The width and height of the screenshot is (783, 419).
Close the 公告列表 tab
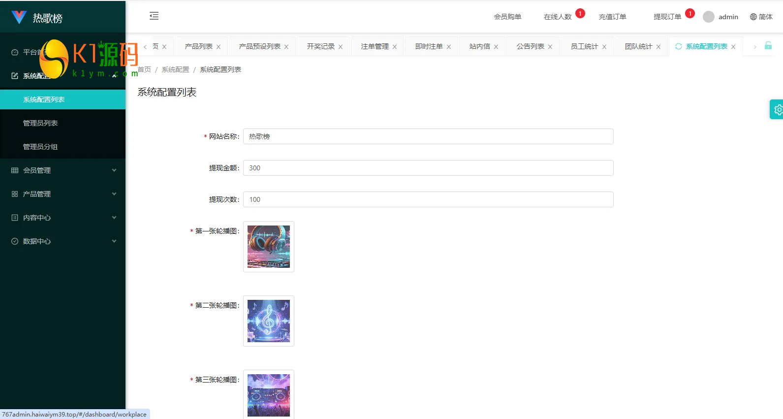coord(550,47)
